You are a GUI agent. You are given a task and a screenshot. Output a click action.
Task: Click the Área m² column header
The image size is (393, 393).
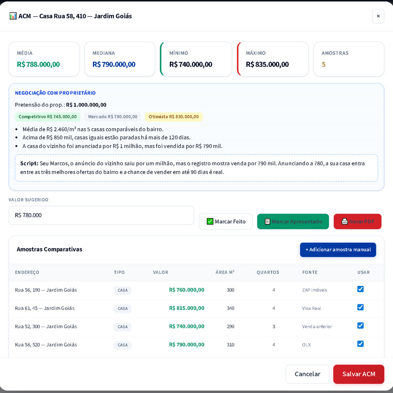pyautogui.click(x=225, y=273)
